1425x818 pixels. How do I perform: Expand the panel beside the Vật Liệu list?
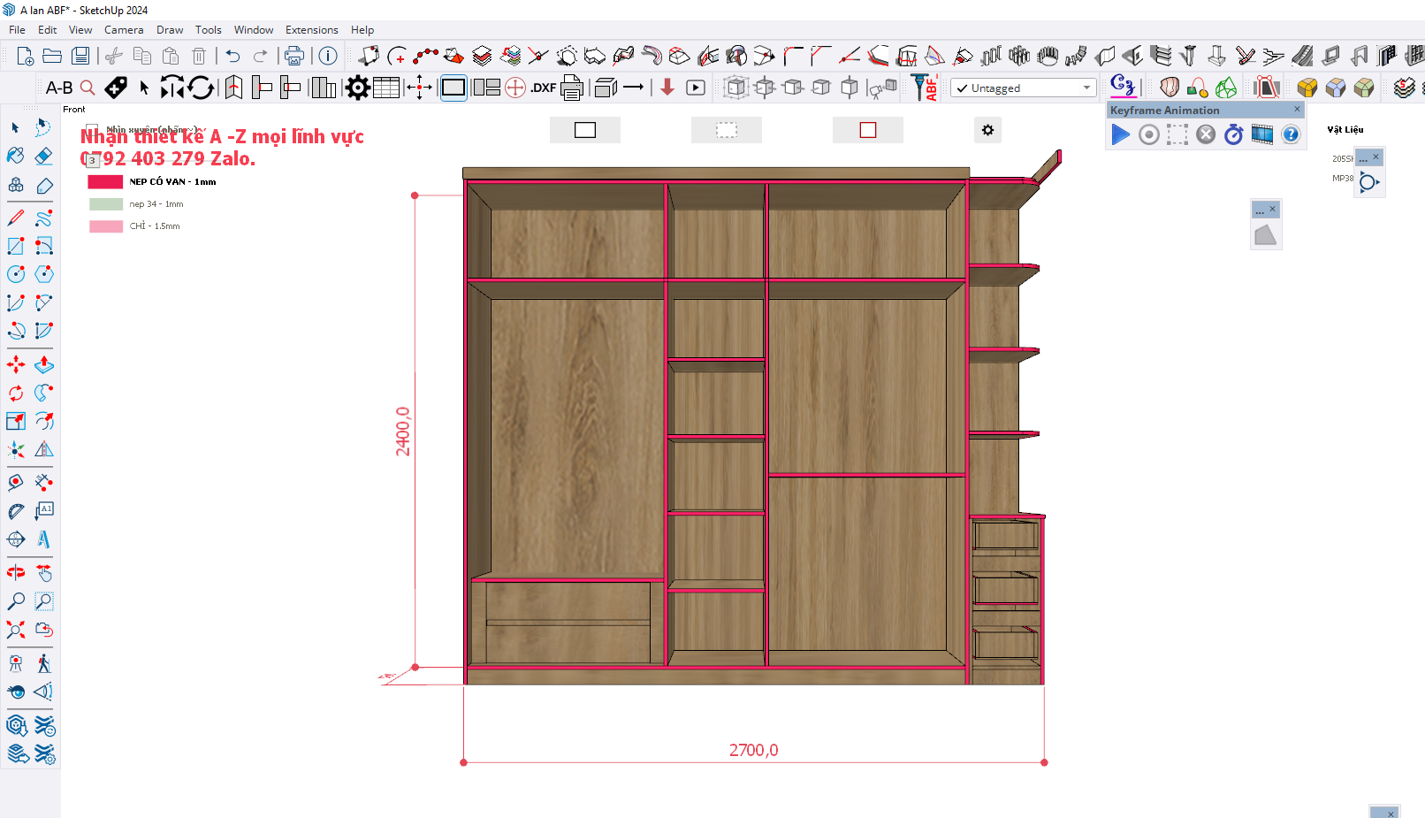tap(1363, 158)
